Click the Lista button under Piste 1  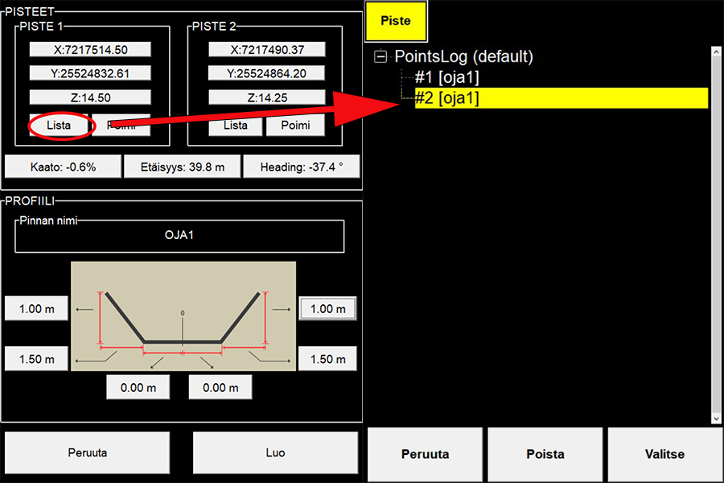[59, 126]
